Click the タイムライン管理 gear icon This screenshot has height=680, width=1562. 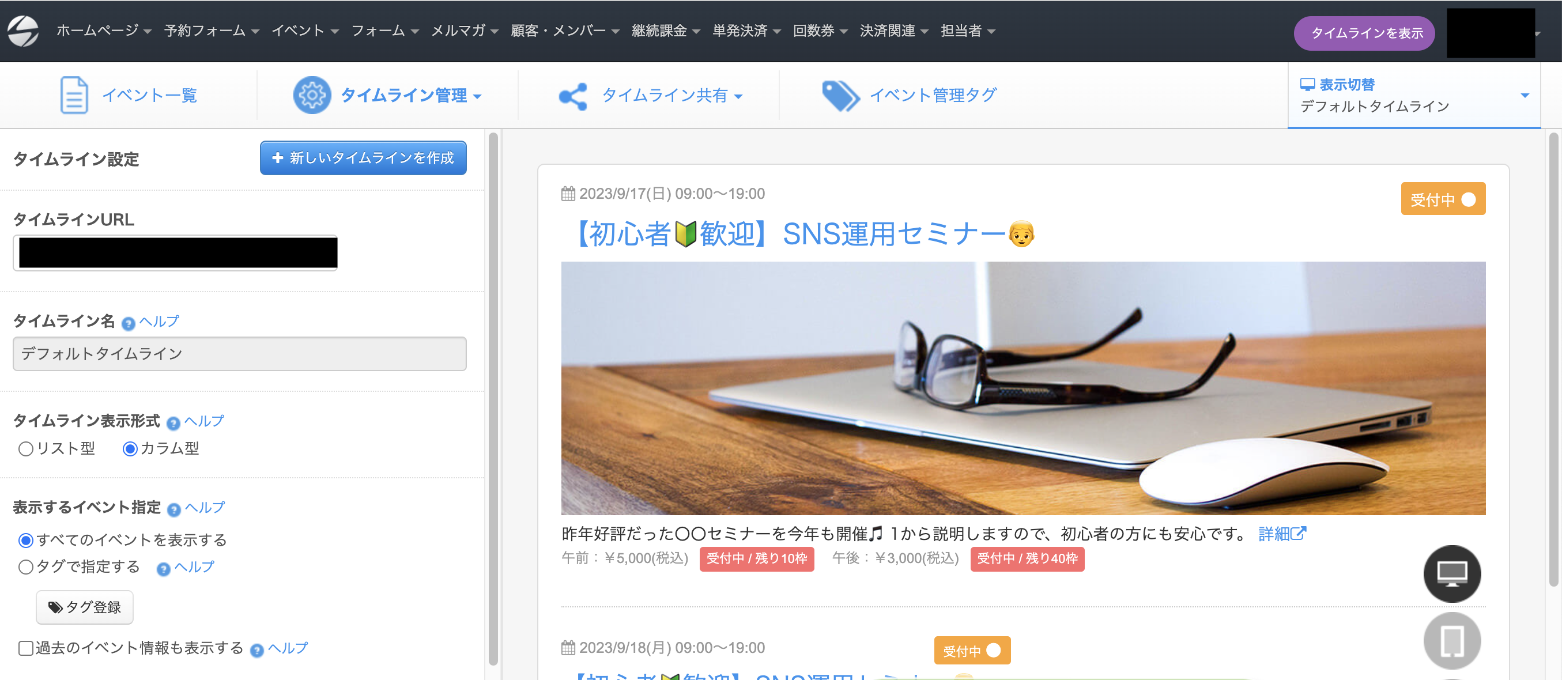click(312, 95)
